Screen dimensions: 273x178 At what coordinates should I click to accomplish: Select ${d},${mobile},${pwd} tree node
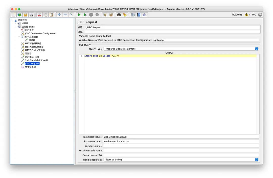[x=36, y=60]
